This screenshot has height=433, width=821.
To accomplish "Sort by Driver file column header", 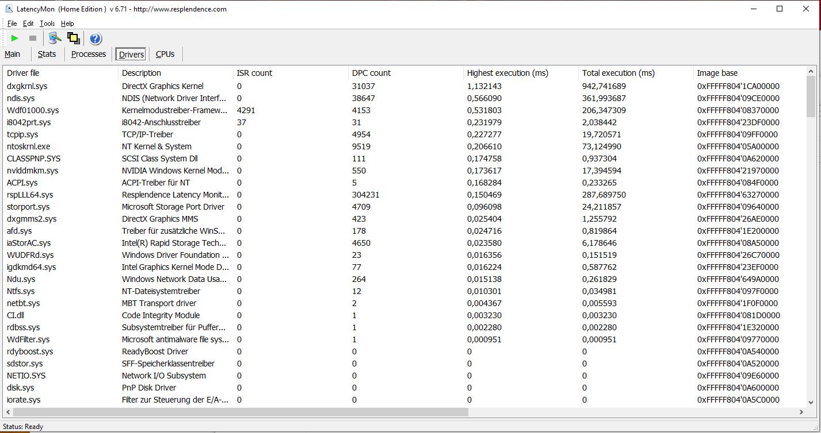I will click(x=61, y=73).
